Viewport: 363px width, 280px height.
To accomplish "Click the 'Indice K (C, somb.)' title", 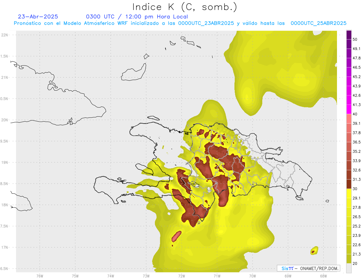I will (x=185, y=7).
